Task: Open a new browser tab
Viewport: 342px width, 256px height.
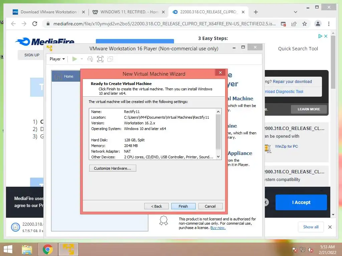Action: pos(256,12)
